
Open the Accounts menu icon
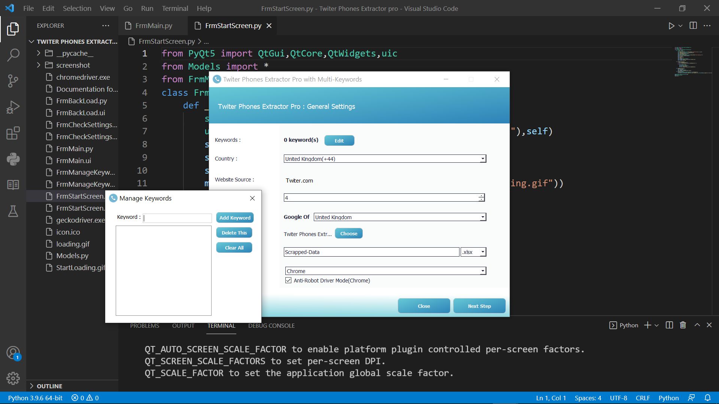click(x=13, y=353)
